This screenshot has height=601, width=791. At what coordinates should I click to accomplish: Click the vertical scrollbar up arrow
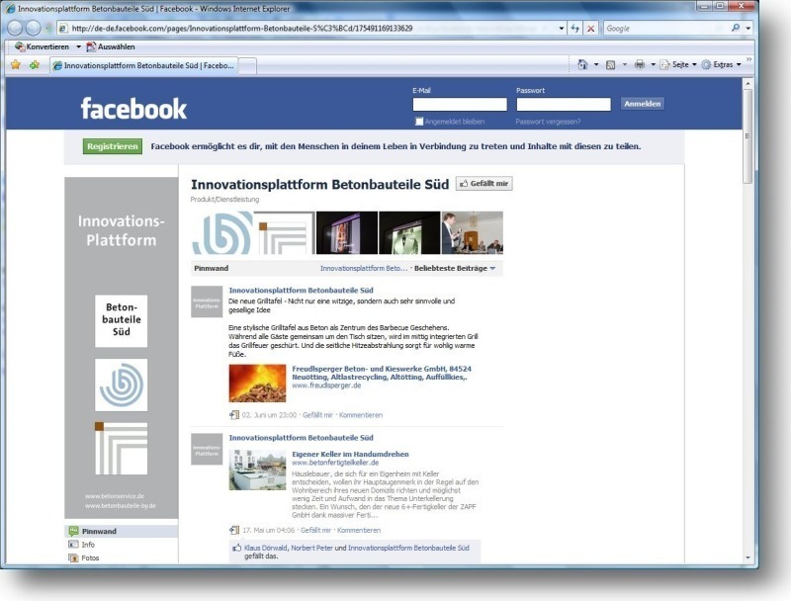(747, 83)
